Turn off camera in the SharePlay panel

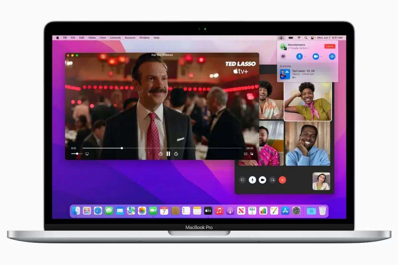click(316, 57)
